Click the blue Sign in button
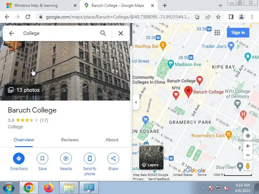Viewport: 259px width, 194px height. pos(238,33)
